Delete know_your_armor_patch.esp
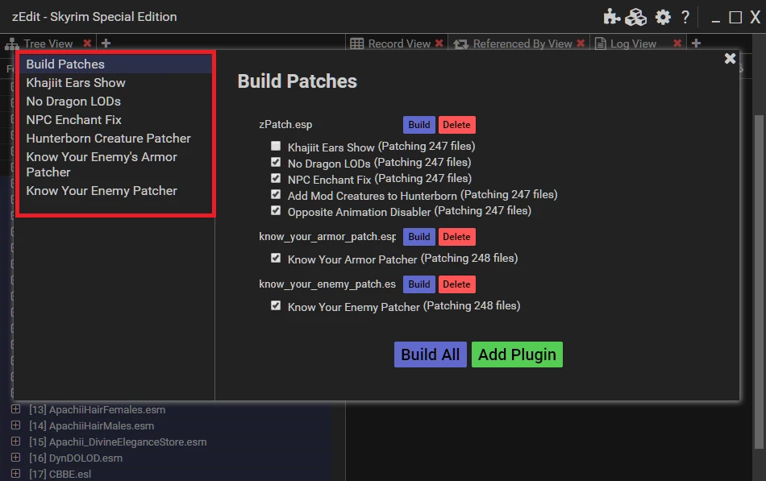 [x=456, y=237]
